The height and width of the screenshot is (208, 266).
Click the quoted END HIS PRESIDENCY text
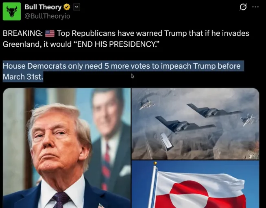click(118, 44)
